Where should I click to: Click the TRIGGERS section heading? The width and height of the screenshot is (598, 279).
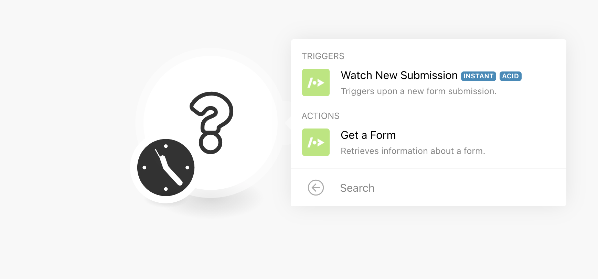323,56
